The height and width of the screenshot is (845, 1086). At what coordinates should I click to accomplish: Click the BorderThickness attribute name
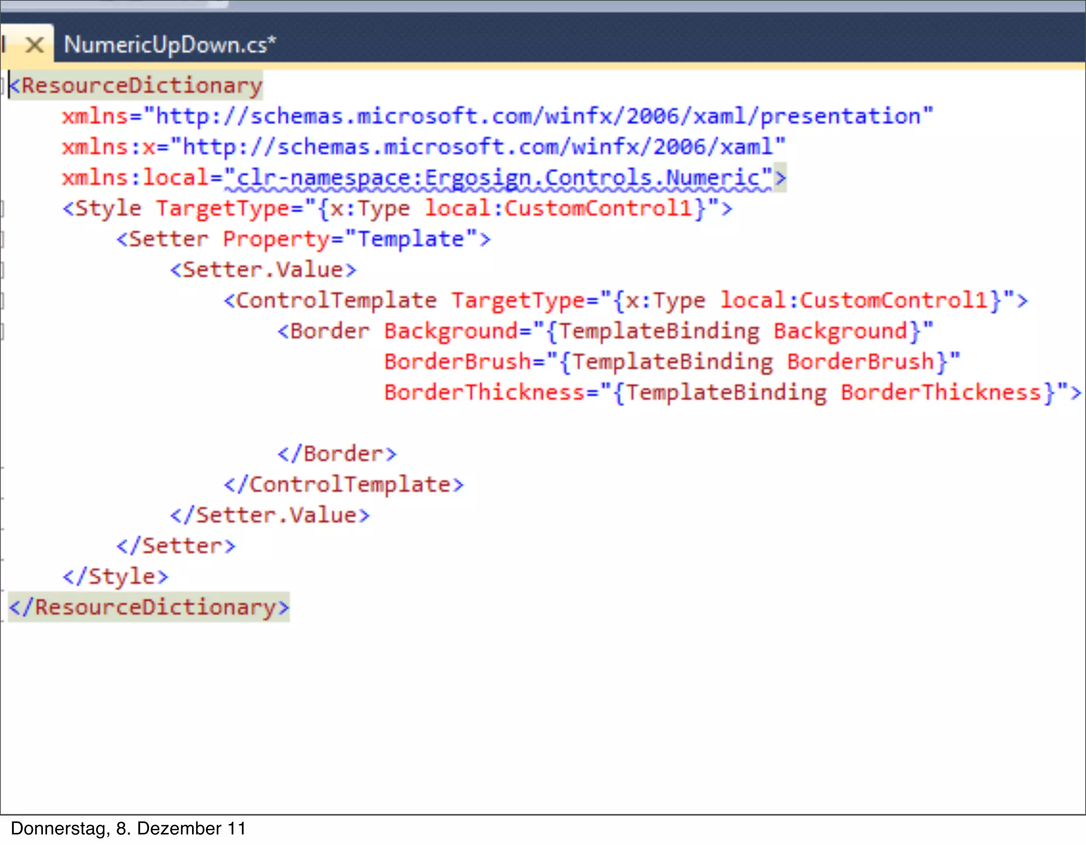click(x=484, y=393)
